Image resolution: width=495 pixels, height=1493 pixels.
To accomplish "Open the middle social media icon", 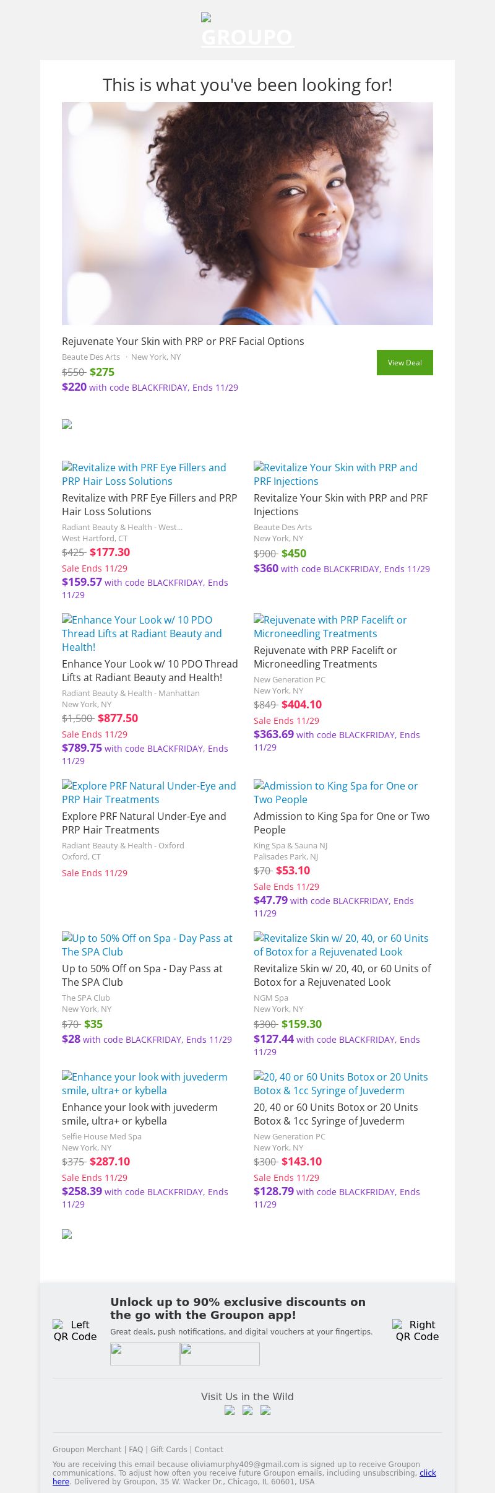I will click(x=247, y=1410).
